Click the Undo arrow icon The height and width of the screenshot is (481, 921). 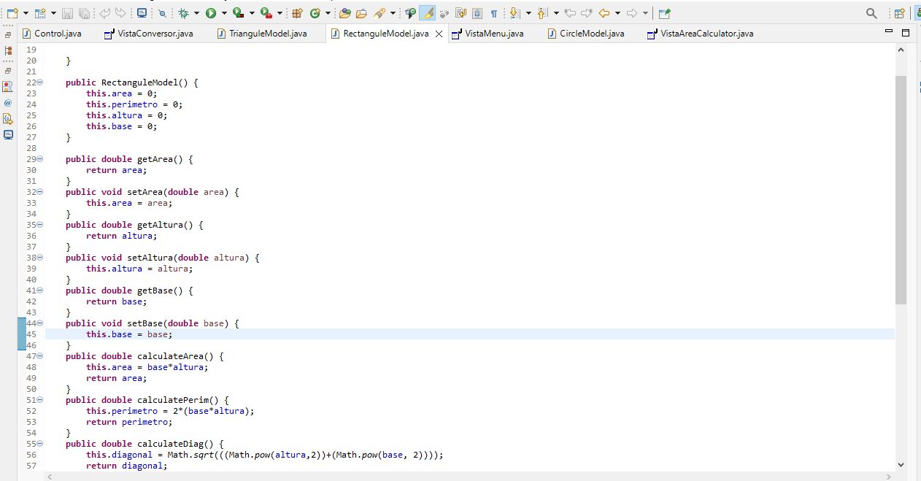(104, 13)
